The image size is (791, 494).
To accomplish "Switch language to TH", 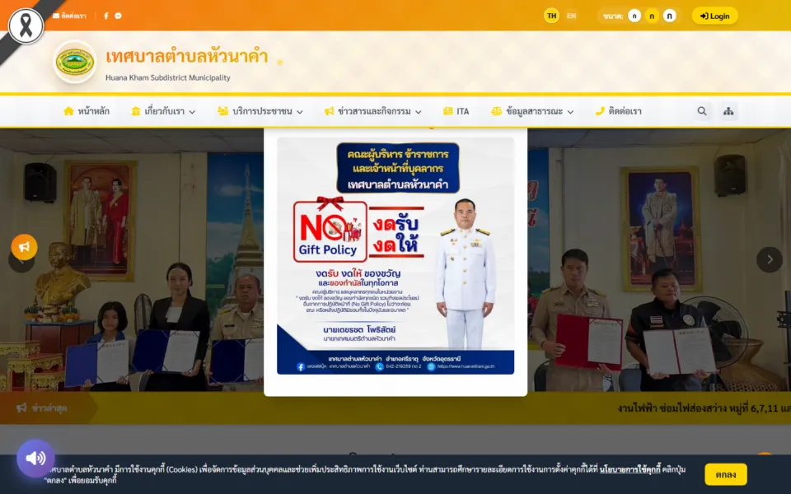I will pos(551,16).
